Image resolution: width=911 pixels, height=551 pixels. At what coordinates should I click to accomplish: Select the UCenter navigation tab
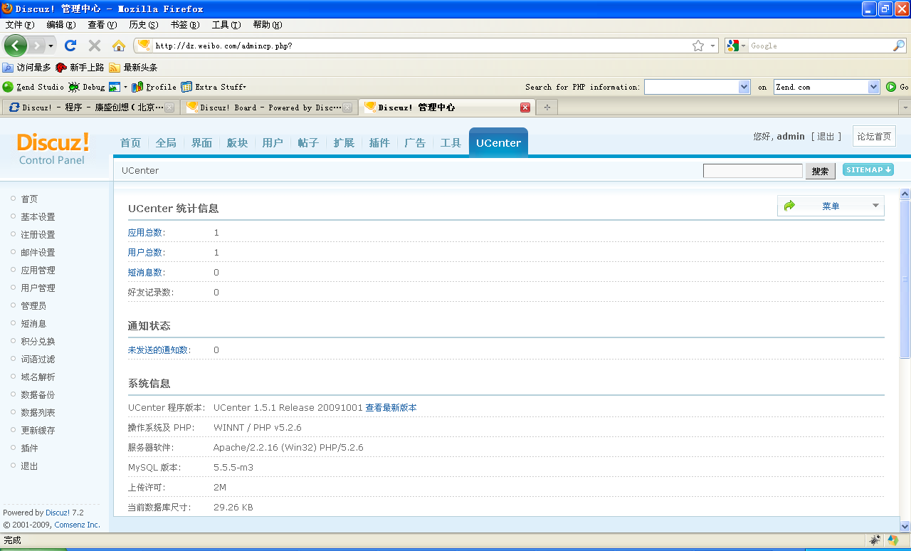point(498,142)
